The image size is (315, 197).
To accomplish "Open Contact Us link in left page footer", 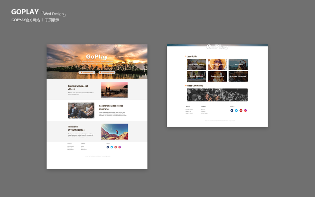I will pyautogui.click(x=83, y=148).
